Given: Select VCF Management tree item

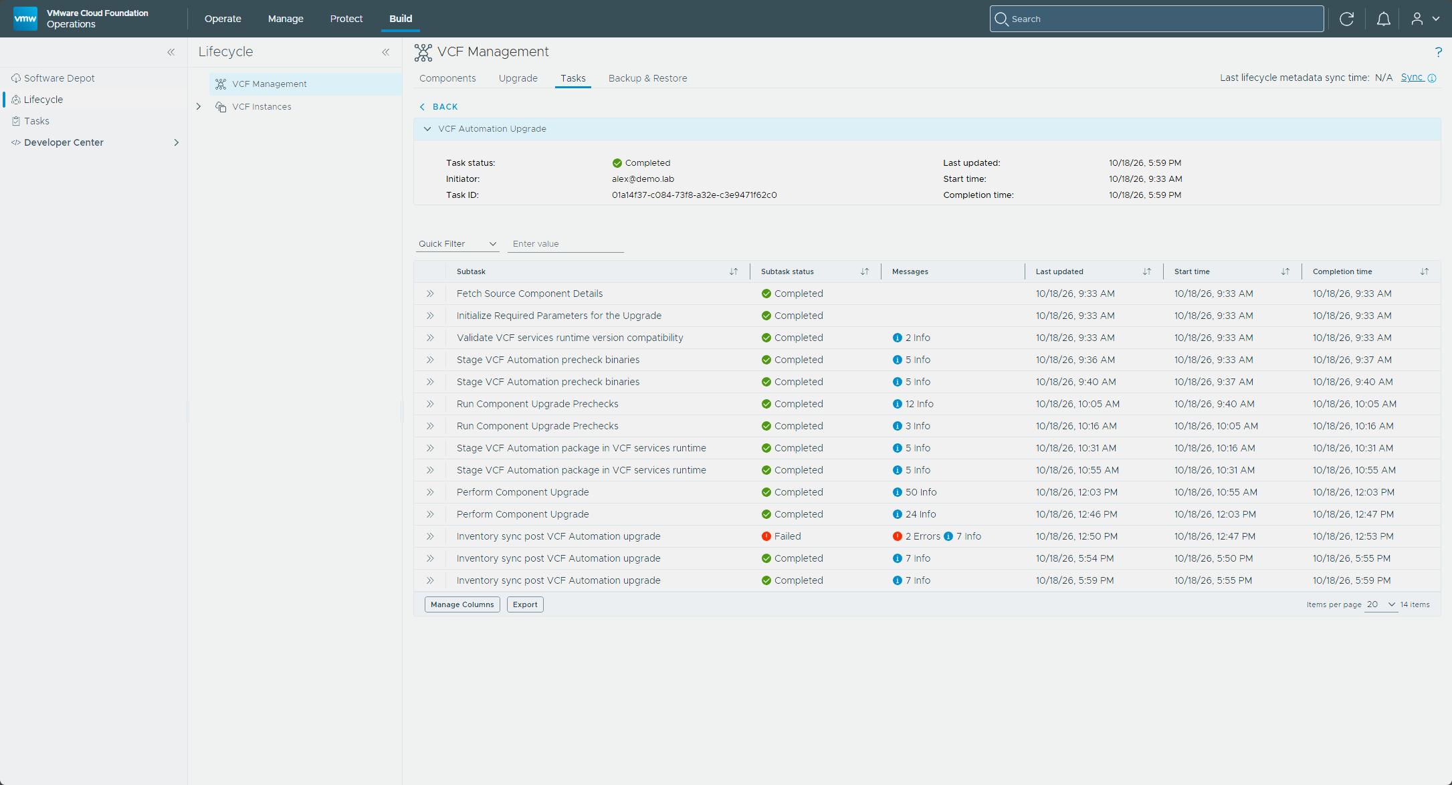Looking at the screenshot, I should click(x=306, y=84).
